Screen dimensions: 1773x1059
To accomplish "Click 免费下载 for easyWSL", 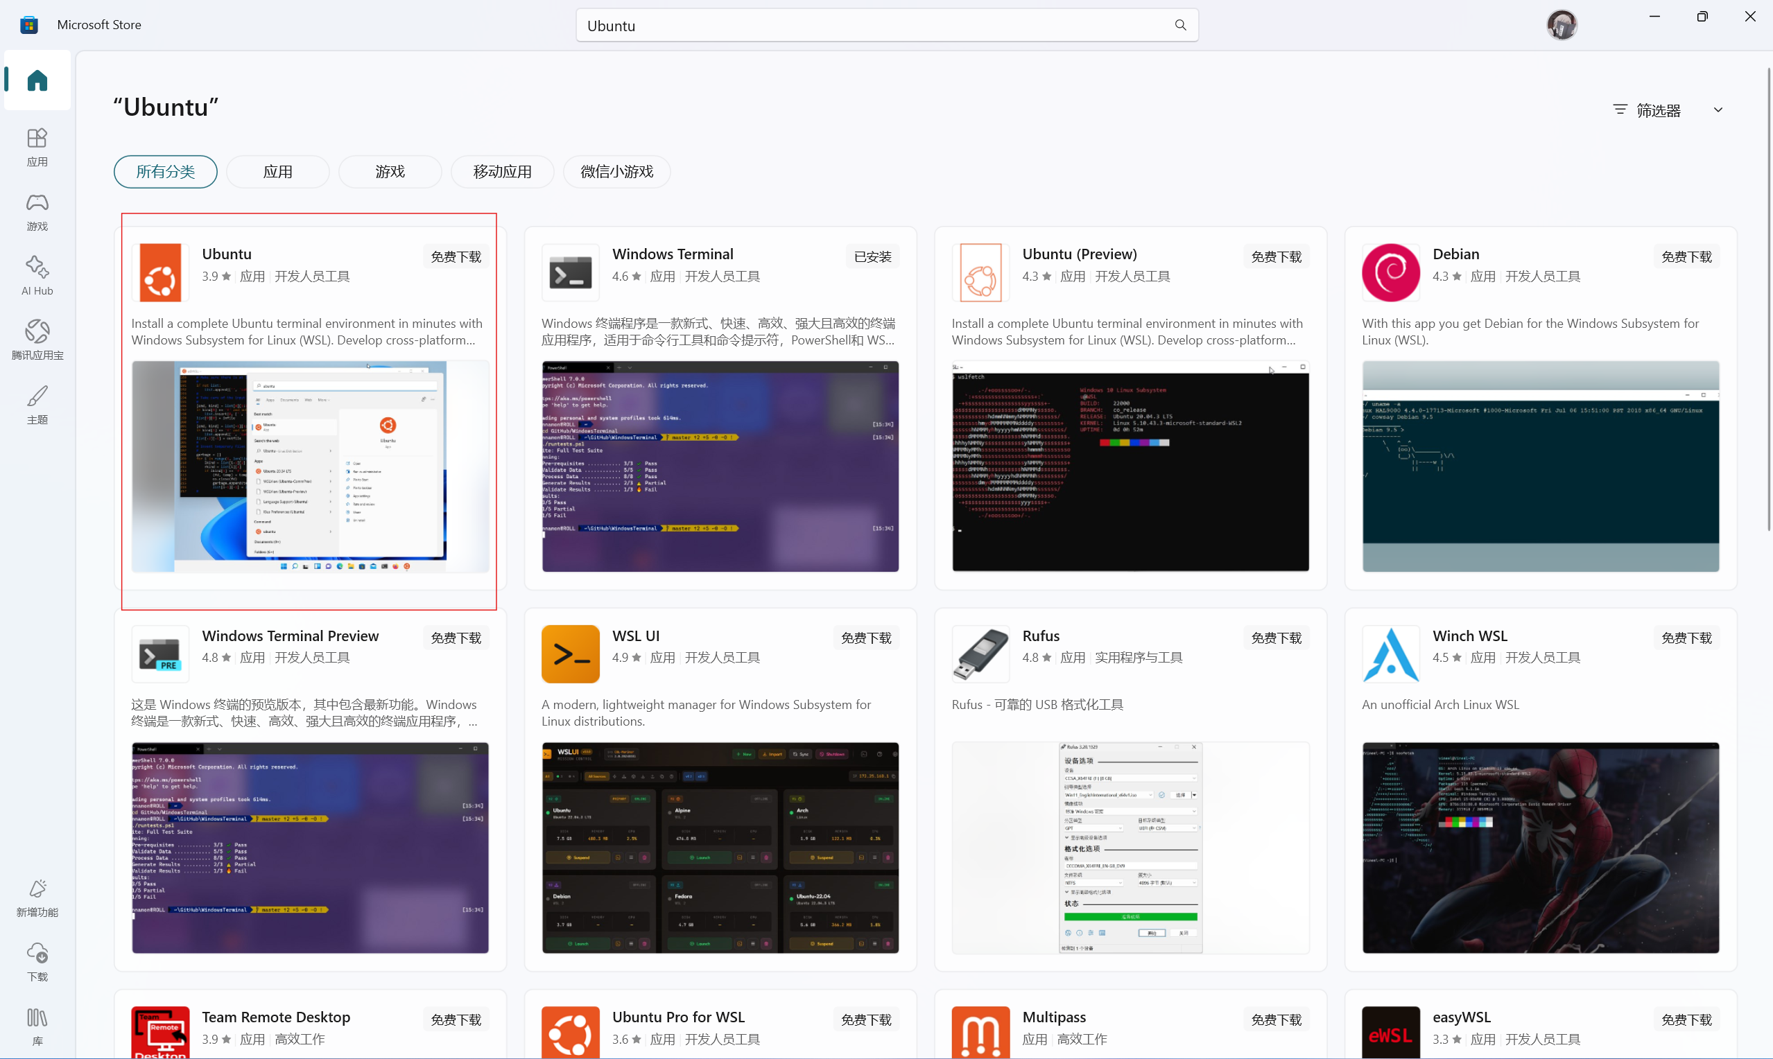I will 1686,1019.
